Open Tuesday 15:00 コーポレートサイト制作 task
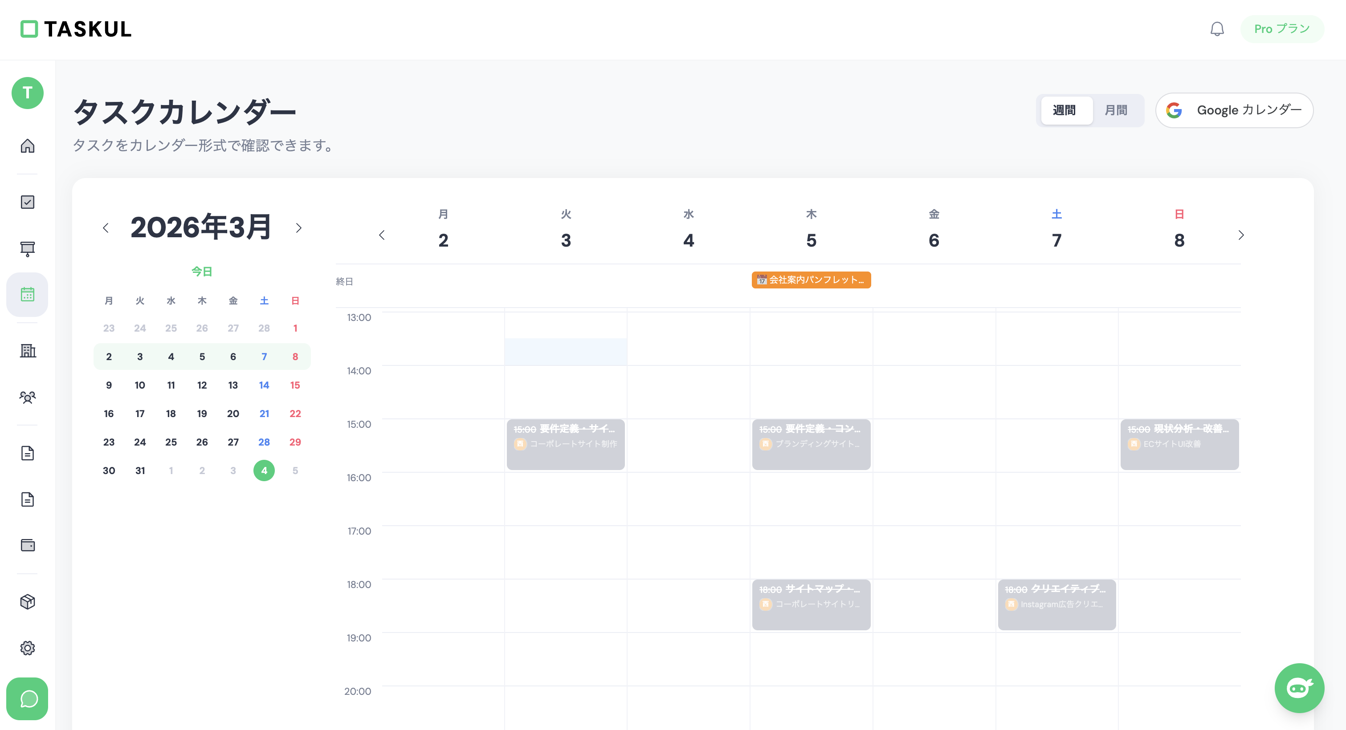Screen dimensions: 1346x730 (x=565, y=444)
